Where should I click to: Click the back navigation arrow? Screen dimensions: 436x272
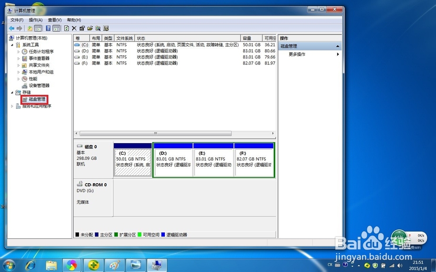point(11,28)
